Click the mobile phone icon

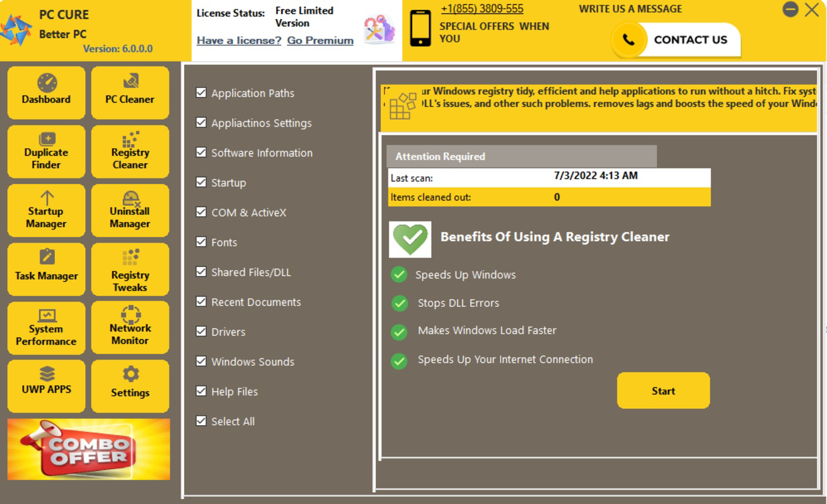(x=420, y=28)
